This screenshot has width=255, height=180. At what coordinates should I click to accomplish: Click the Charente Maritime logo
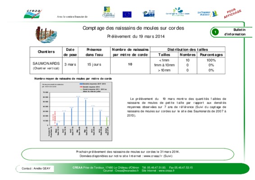208,13
